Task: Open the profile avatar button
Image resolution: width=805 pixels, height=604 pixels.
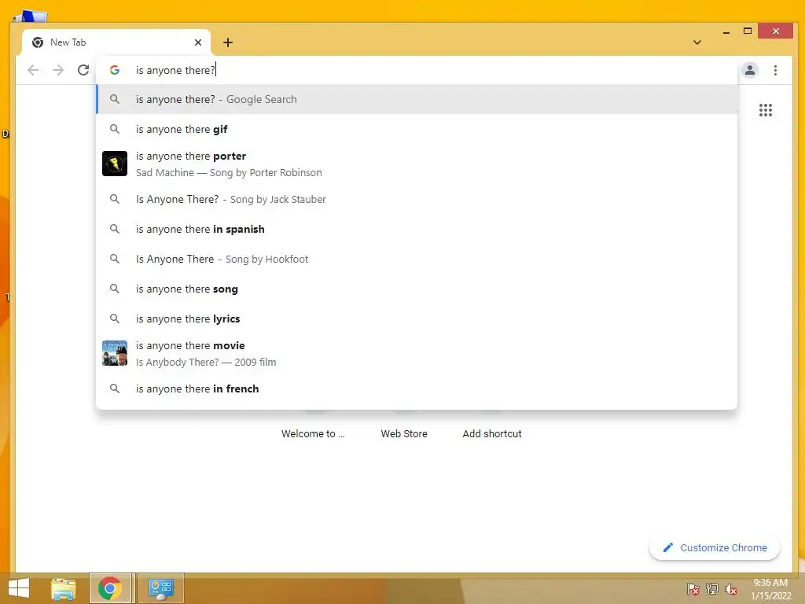Action: (749, 70)
